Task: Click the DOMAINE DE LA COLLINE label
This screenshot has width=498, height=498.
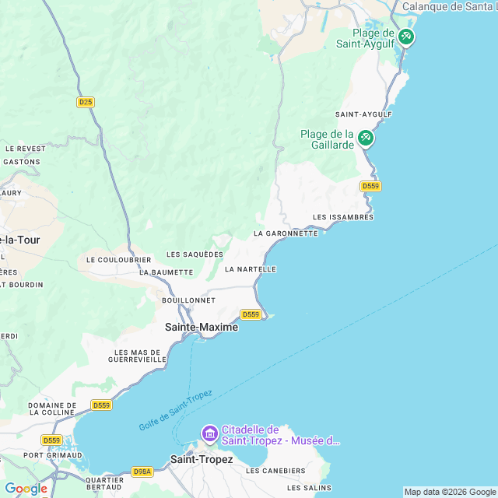Action: click(52, 409)
